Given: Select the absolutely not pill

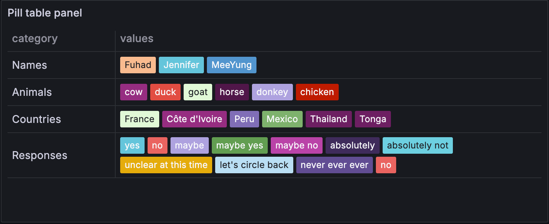Looking at the screenshot, I should 418,145.
